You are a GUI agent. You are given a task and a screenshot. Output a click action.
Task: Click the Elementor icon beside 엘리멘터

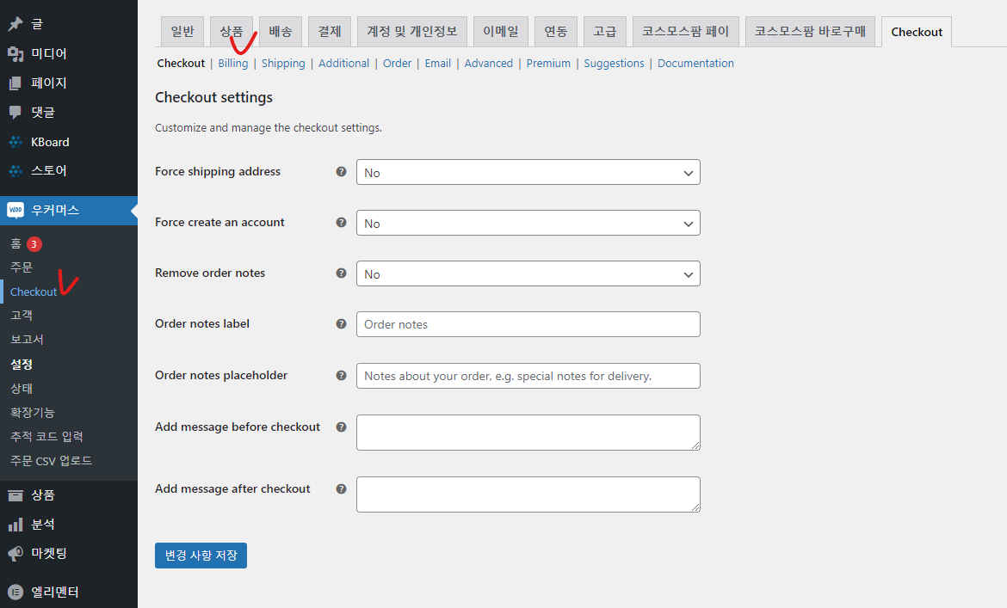[15, 592]
